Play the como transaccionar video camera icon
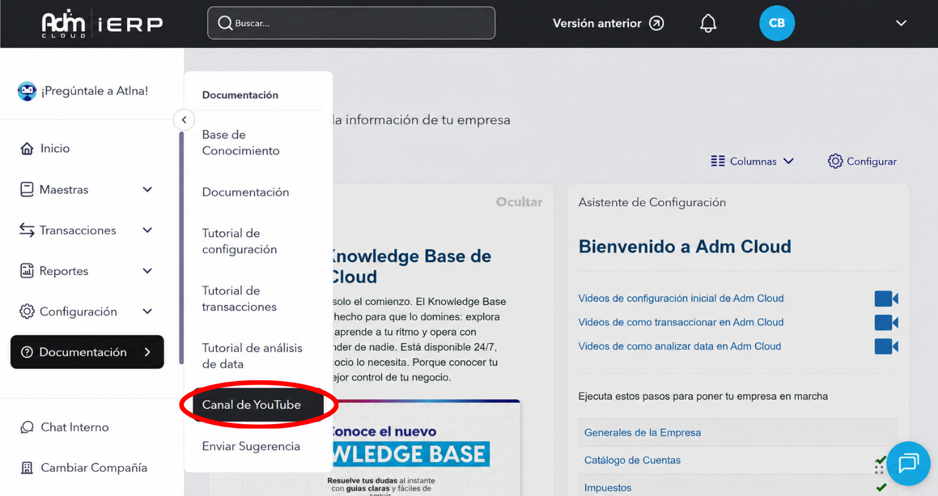 click(x=886, y=322)
